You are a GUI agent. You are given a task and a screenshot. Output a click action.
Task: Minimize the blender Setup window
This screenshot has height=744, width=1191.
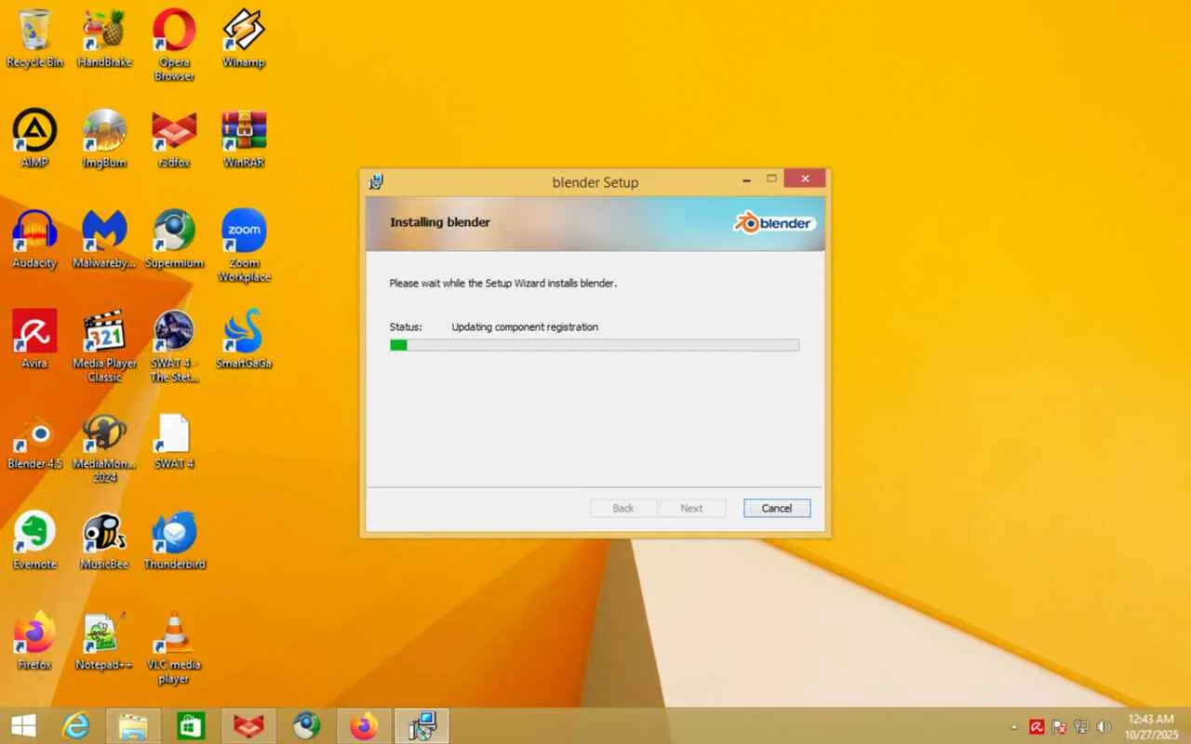point(747,179)
